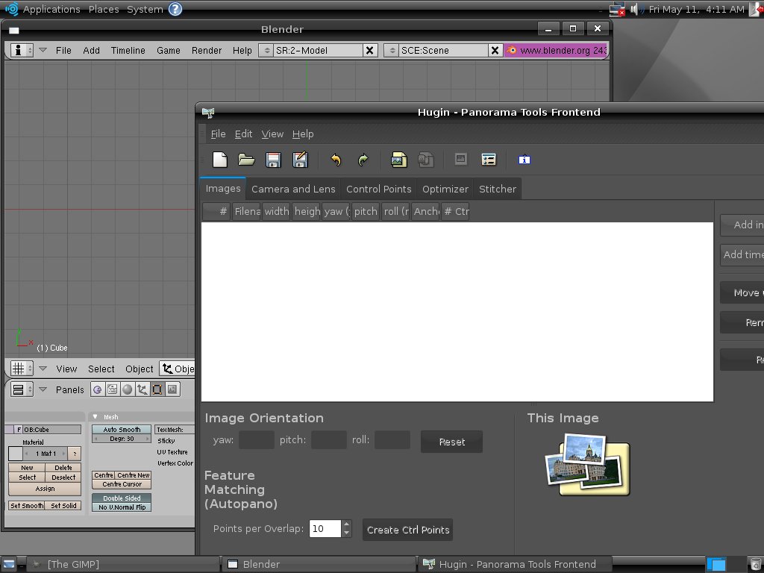Click the show desktop icon in bottom panel
764x573 pixels.
pos(9,564)
